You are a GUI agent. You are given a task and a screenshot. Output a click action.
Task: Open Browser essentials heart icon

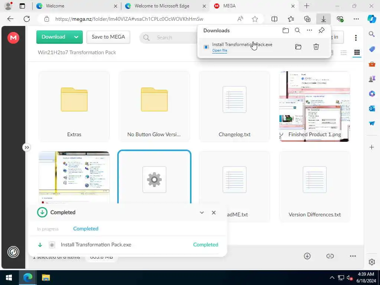(340, 19)
